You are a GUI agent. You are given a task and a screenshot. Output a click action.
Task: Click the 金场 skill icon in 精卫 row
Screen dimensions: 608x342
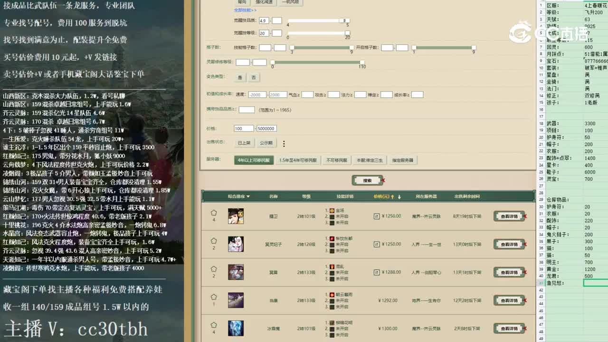tap(331, 209)
